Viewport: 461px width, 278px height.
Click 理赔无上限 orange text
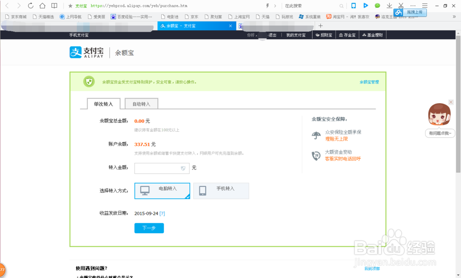pos(337,139)
